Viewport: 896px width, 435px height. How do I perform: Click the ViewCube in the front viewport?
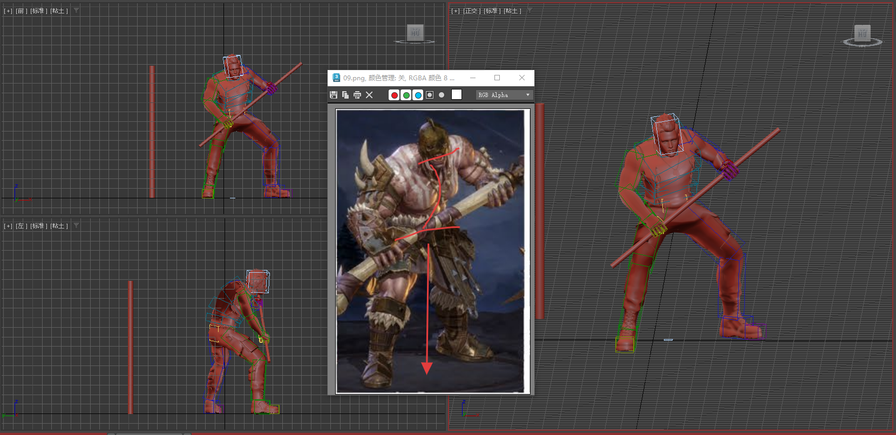(x=415, y=33)
